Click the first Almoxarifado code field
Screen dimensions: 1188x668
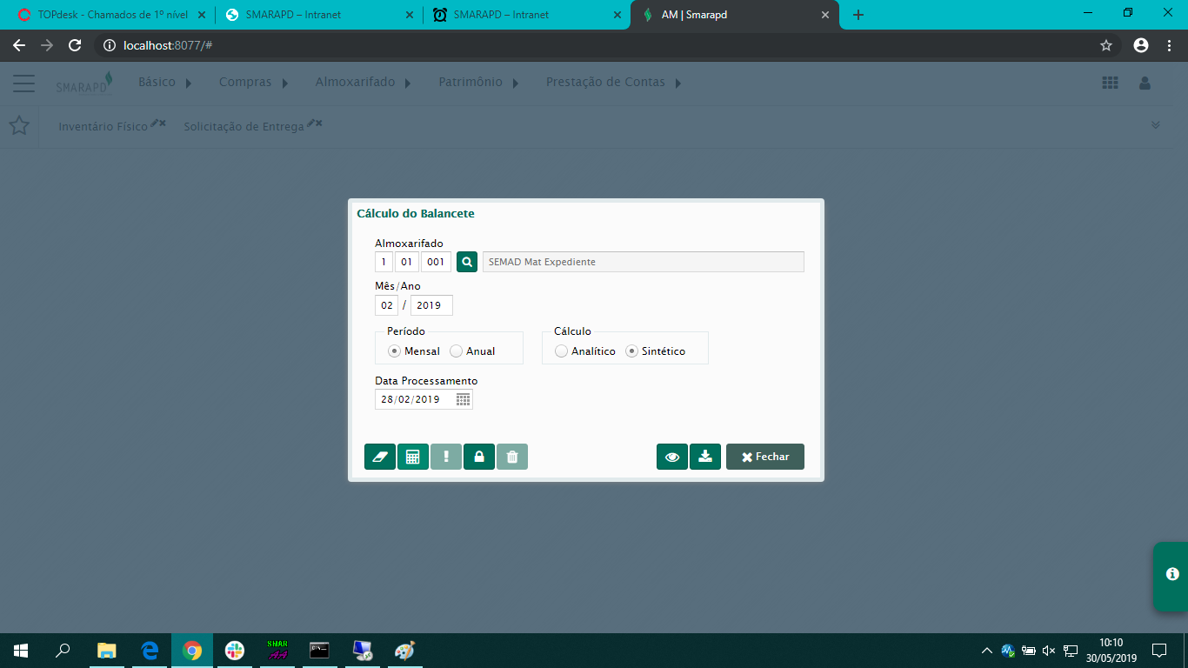click(x=384, y=262)
